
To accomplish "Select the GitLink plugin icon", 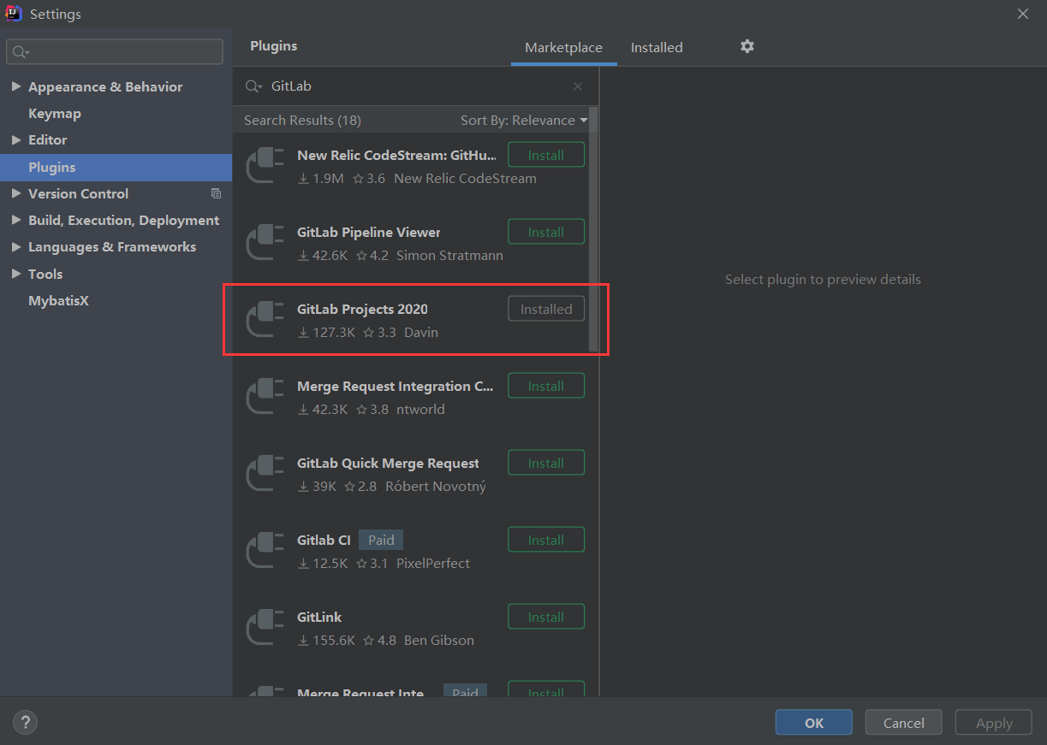I will click(265, 628).
